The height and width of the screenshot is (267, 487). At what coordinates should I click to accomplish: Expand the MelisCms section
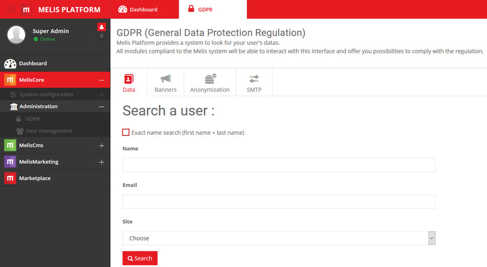click(101, 146)
